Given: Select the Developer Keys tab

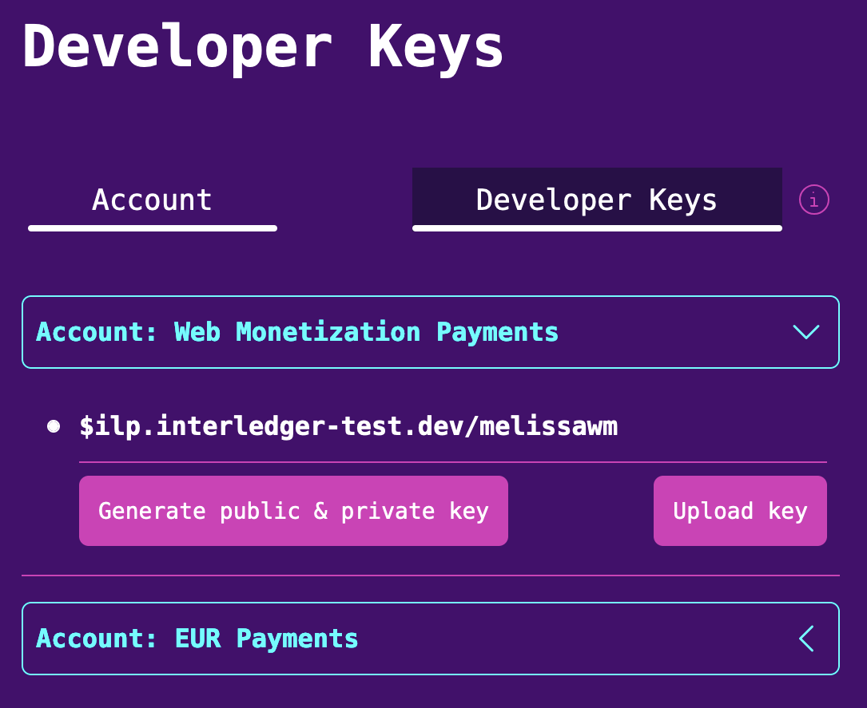Looking at the screenshot, I should coord(597,200).
